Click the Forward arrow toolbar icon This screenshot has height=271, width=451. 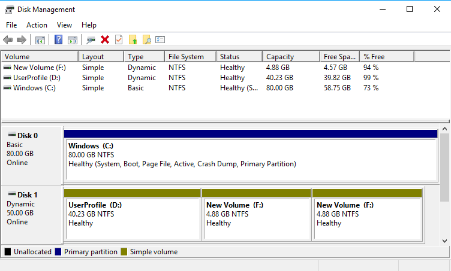pyautogui.click(x=22, y=40)
